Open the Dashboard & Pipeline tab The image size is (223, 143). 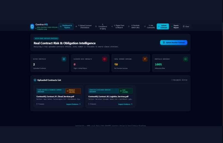66,27
